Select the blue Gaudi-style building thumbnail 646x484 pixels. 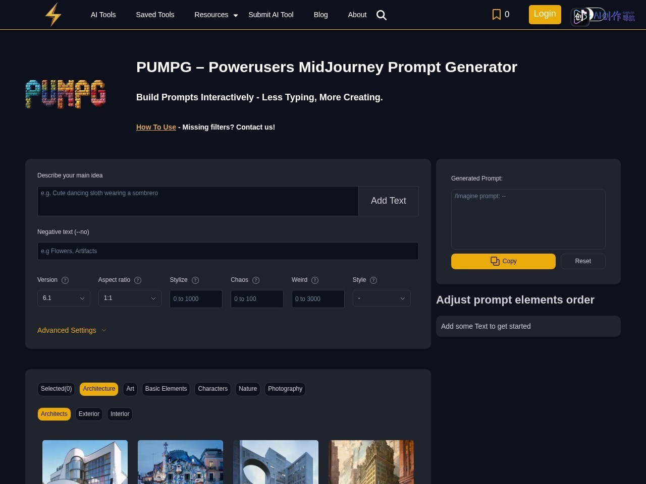pos(180,462)
